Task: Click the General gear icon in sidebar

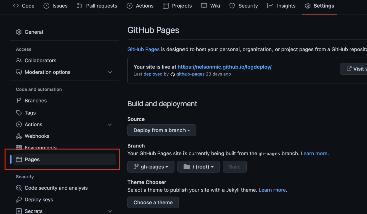Action: (19, 32)
